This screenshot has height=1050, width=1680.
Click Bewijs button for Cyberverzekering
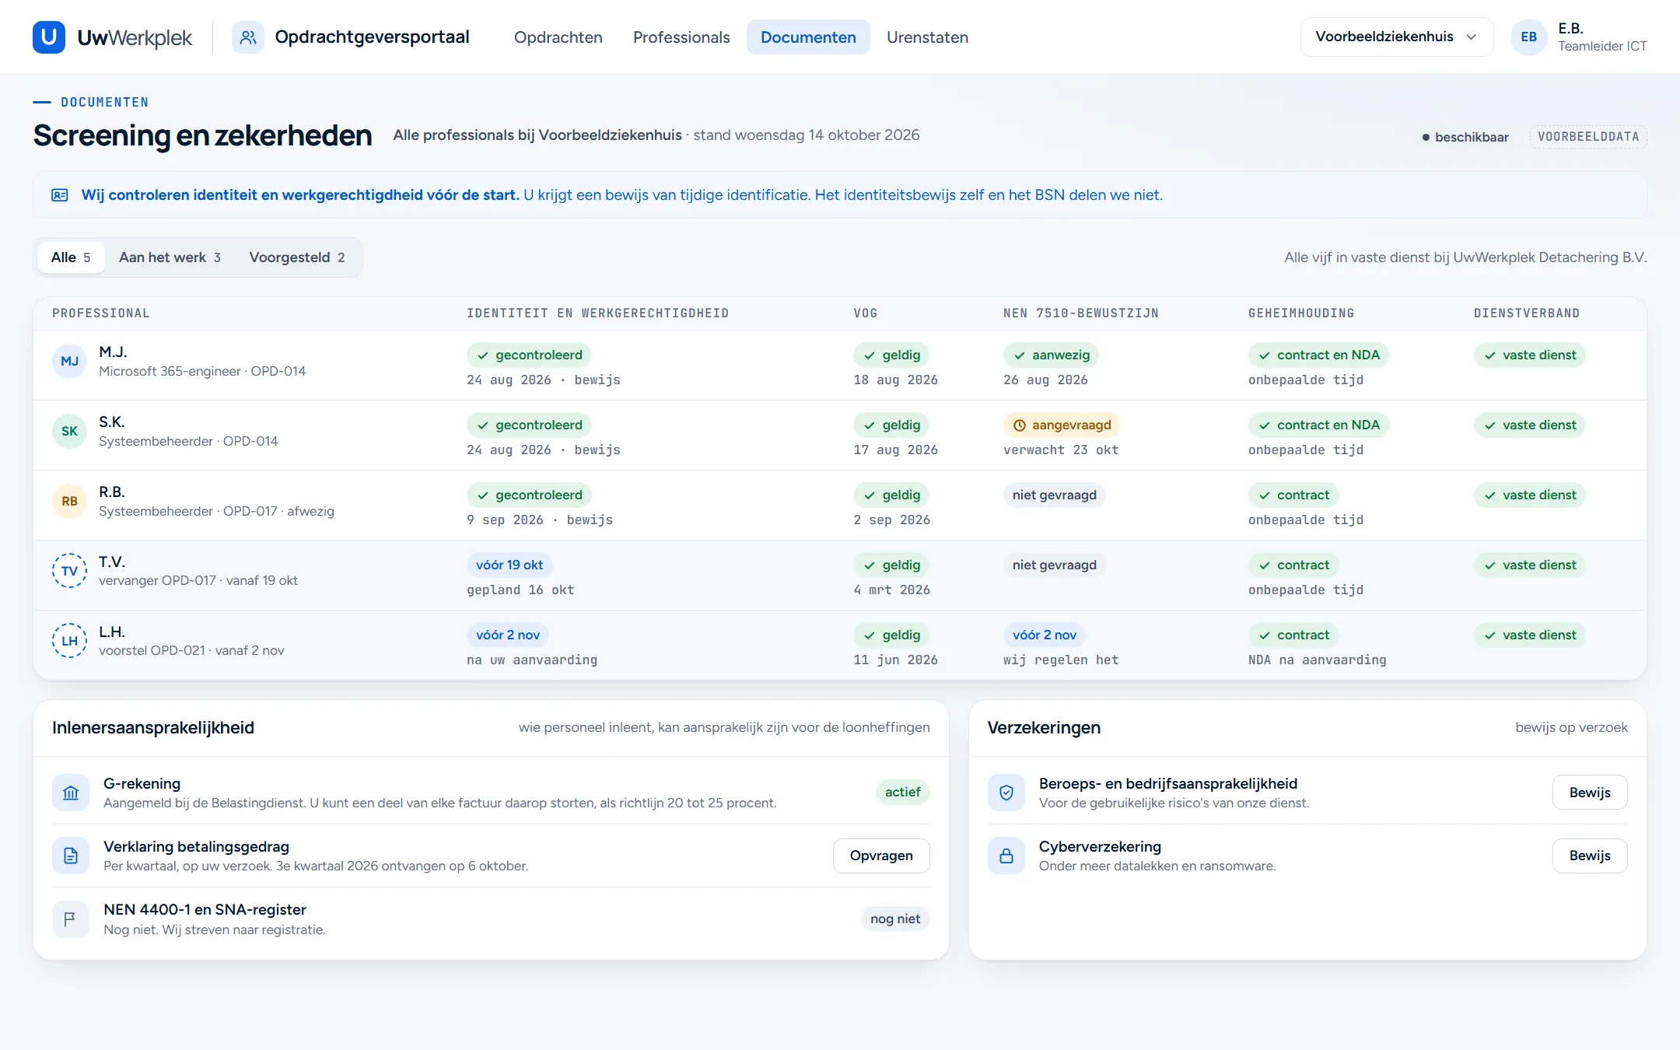click(x=1590, y=856)
